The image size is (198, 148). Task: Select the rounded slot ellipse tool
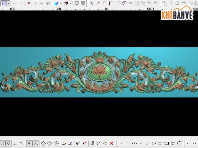(160, 143)
